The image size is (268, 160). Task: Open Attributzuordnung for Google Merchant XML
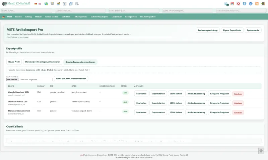196,94
